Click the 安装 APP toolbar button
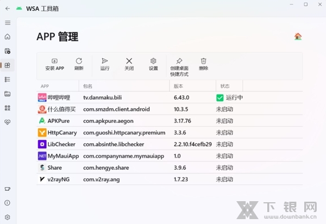 coord(55,65)
